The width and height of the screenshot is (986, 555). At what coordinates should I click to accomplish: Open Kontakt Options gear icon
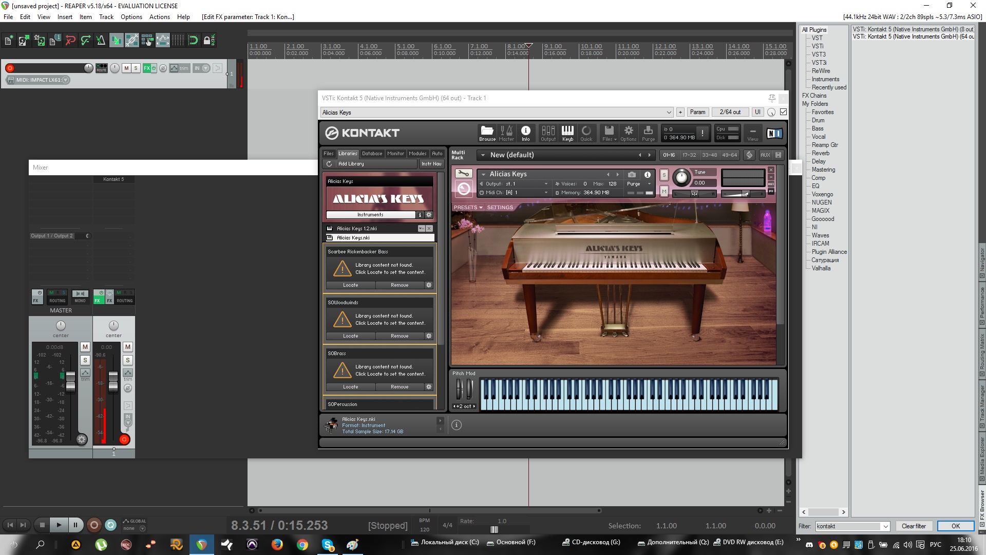pos(628,133)
